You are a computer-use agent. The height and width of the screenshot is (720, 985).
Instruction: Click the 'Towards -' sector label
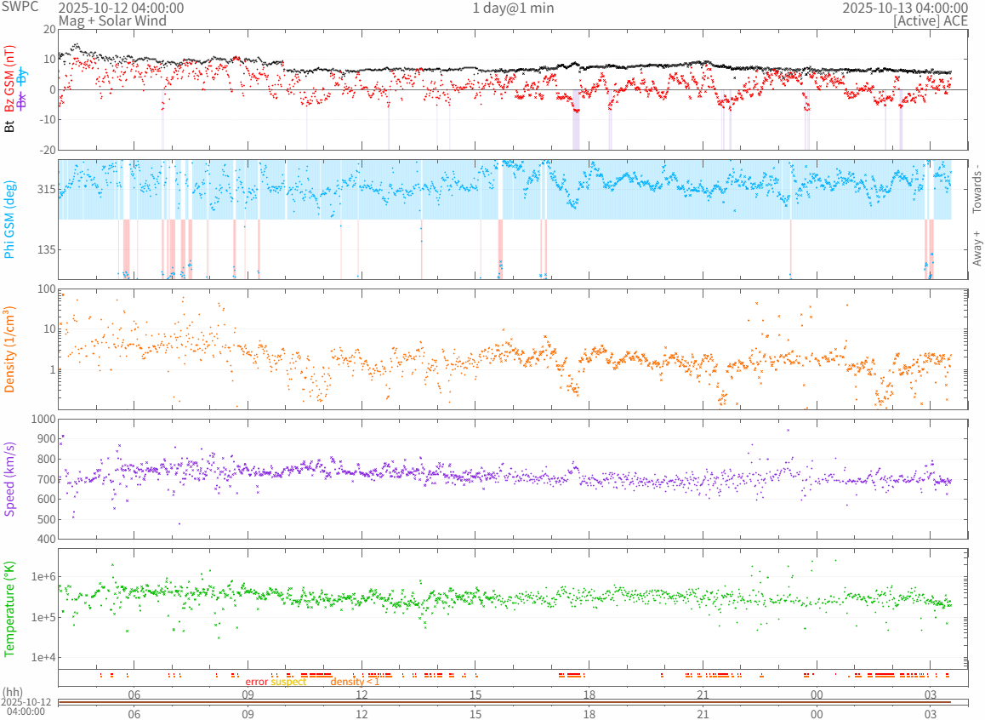[976, 187]
